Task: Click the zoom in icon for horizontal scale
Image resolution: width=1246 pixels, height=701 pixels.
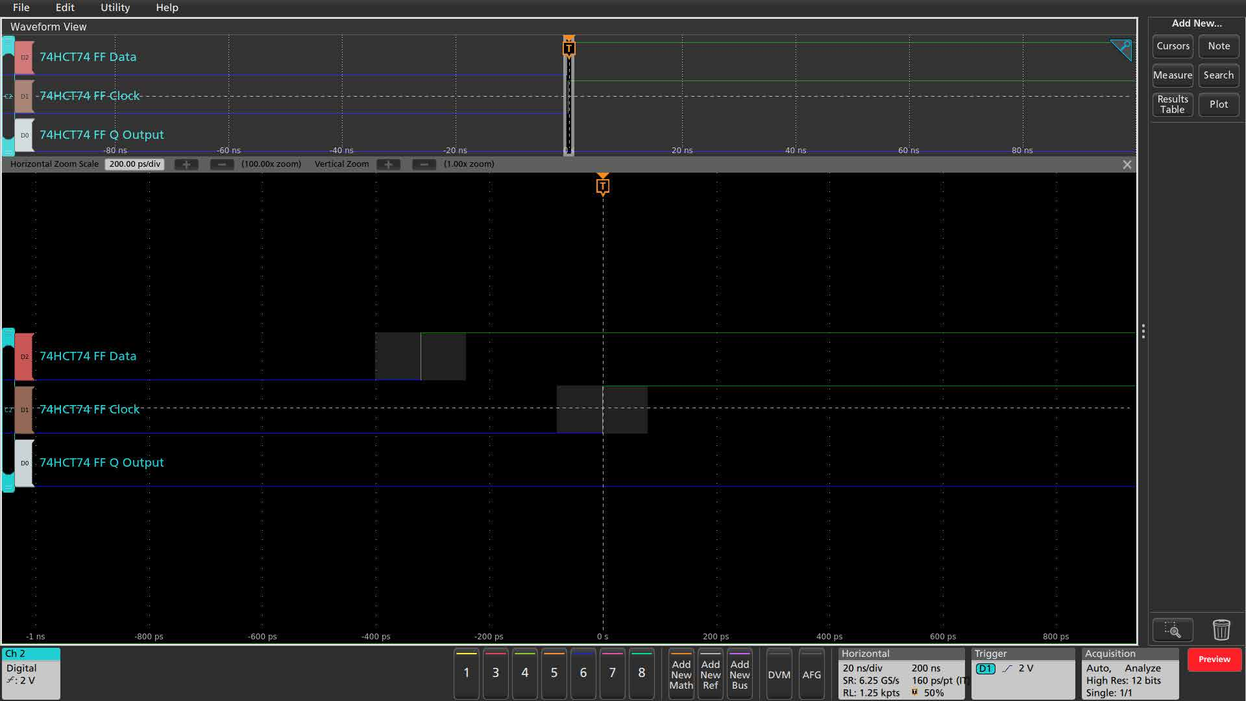Action: pyautogui.click(x=183, y=164)
